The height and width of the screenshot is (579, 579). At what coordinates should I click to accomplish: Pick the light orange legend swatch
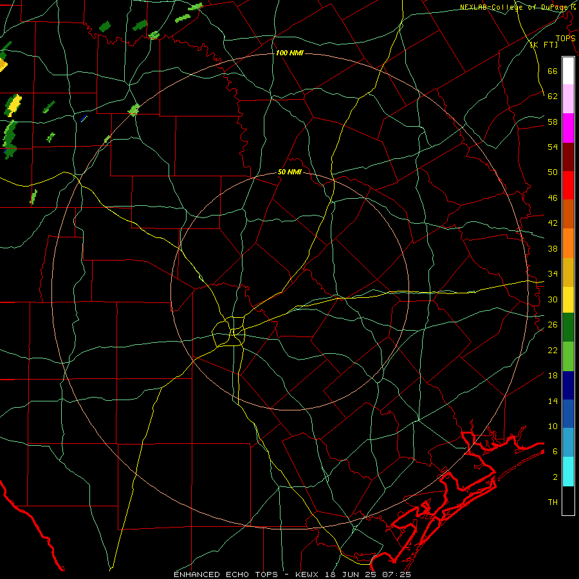click(568, 243)
